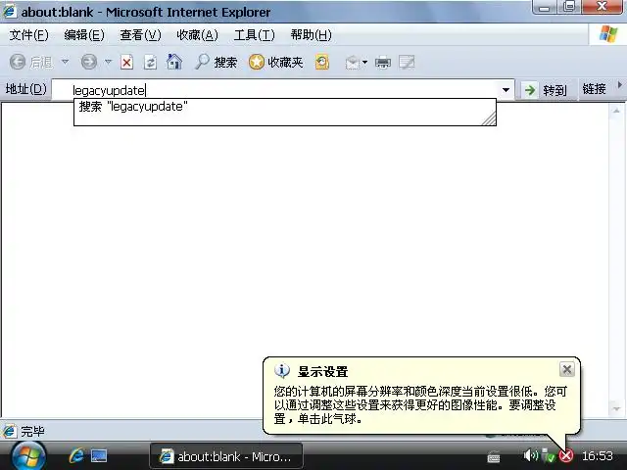Select the 搜索 "legacyupdate" suggestion

[x=285, y=107]
